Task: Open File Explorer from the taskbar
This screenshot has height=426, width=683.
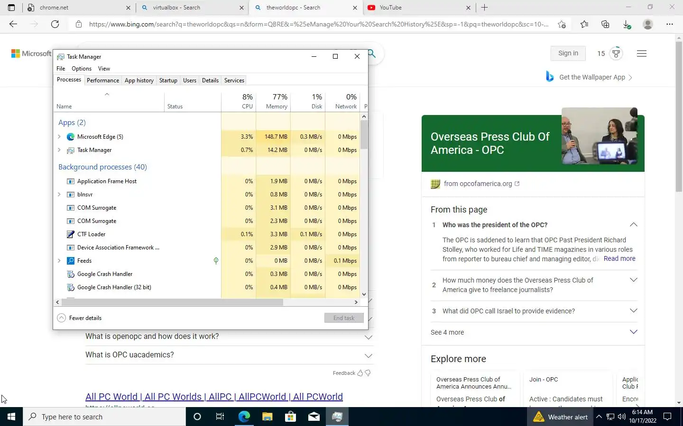Action: 267,417
